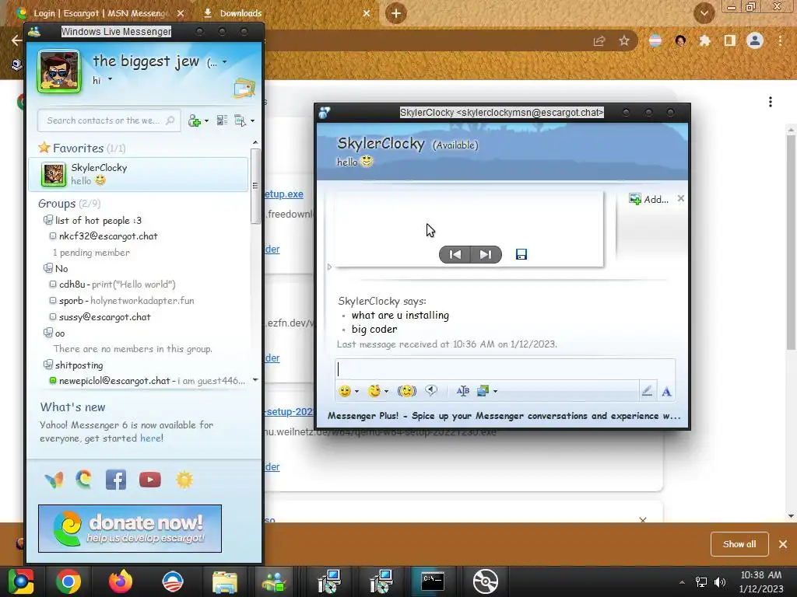This screenshot has height=597, width=797.
Task: Click your own display picture in Messenger
Action: tap(59, 71)
